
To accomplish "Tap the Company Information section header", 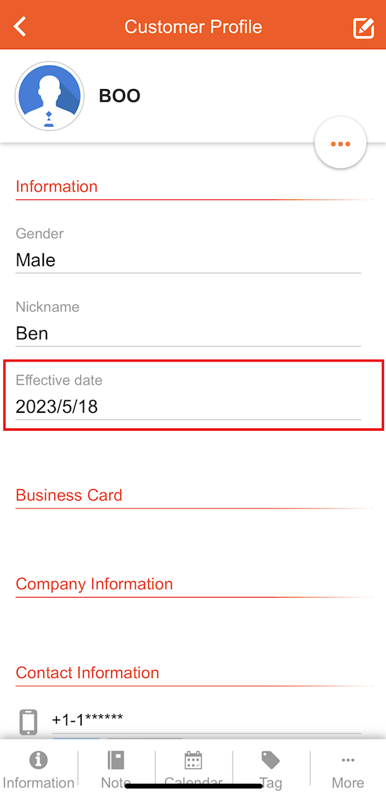I will [94, 584].
